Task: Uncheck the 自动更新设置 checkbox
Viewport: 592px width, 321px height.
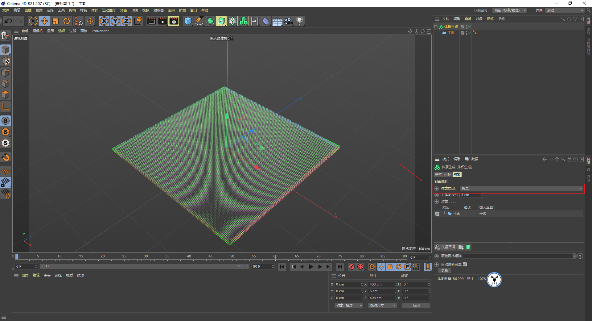Action: pyautogui.click(x=465, y=264)
